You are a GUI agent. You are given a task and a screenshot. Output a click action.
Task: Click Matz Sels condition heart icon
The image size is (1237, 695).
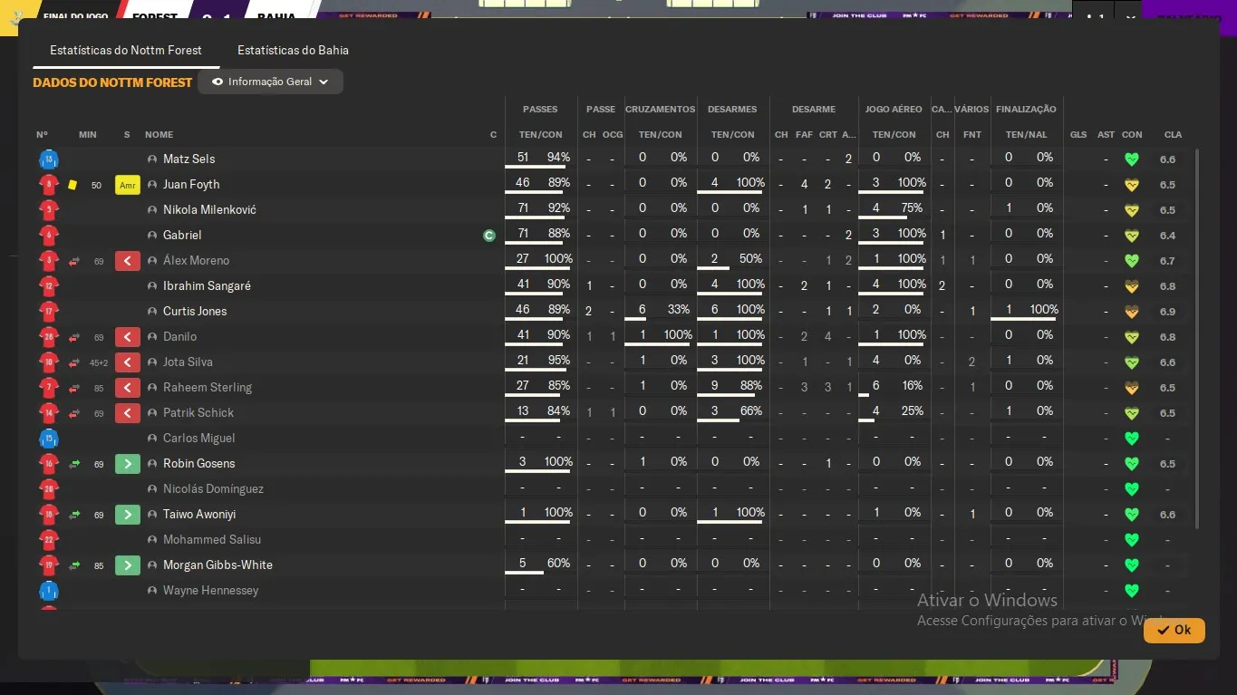point(1131,159)
